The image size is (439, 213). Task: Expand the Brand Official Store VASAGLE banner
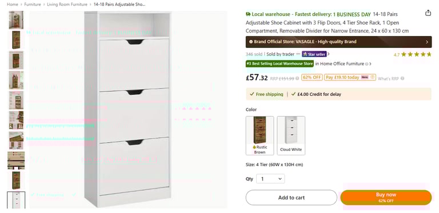click(x=338, y=42)
